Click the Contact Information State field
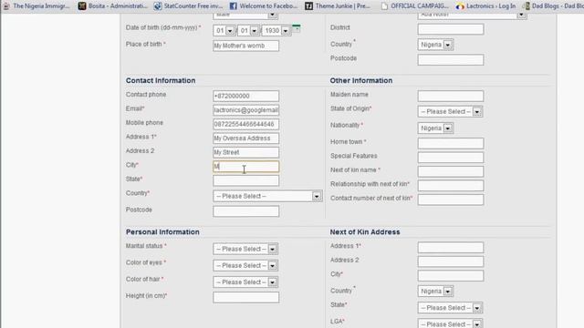The image size is (584, 328). coord(245,180)
